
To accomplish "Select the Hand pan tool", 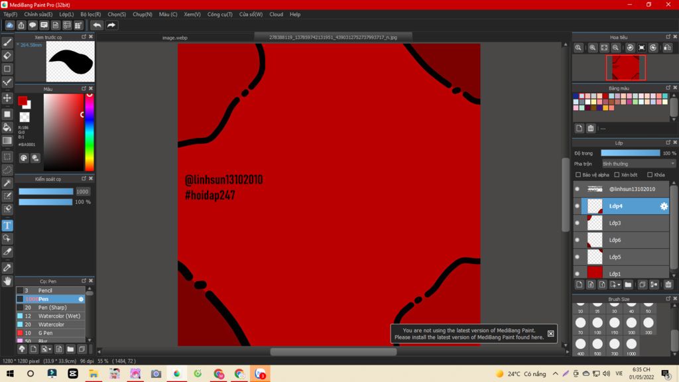I will click(7, 281).
